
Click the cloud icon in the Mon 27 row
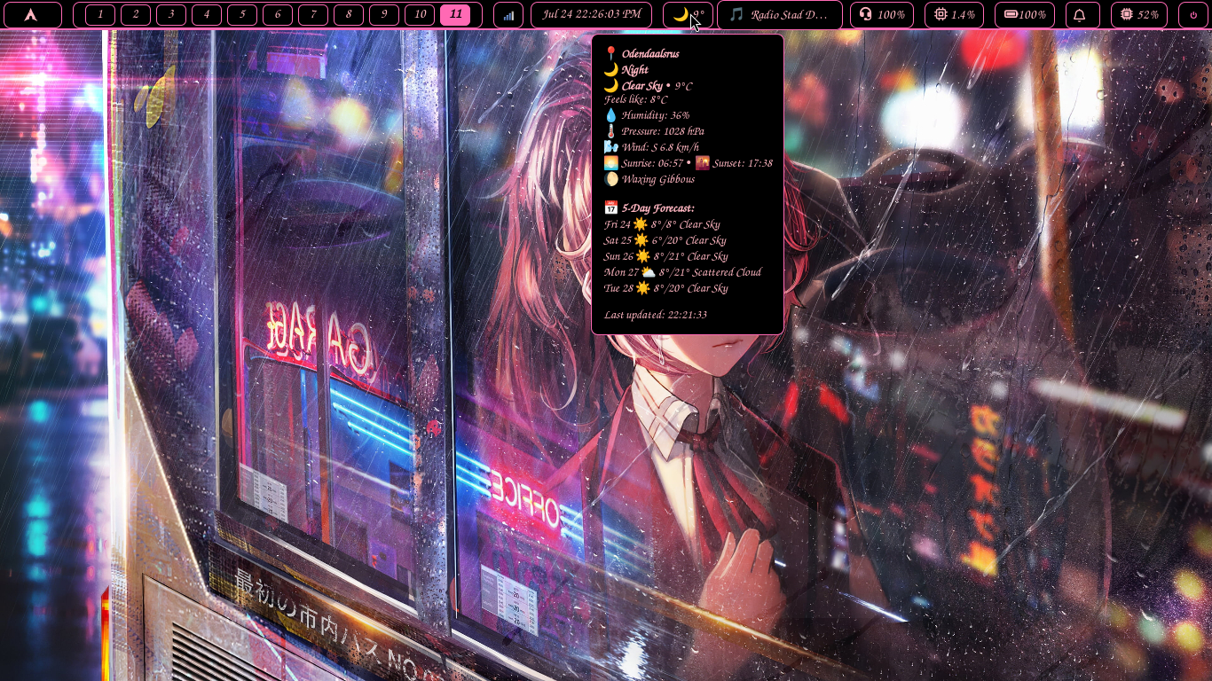pos(649,273)
